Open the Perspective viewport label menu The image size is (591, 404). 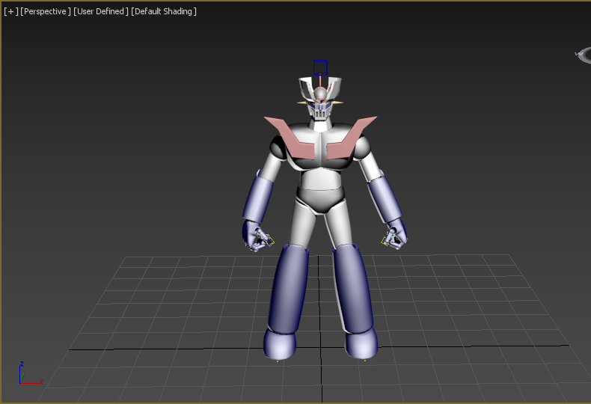(46, 11)
